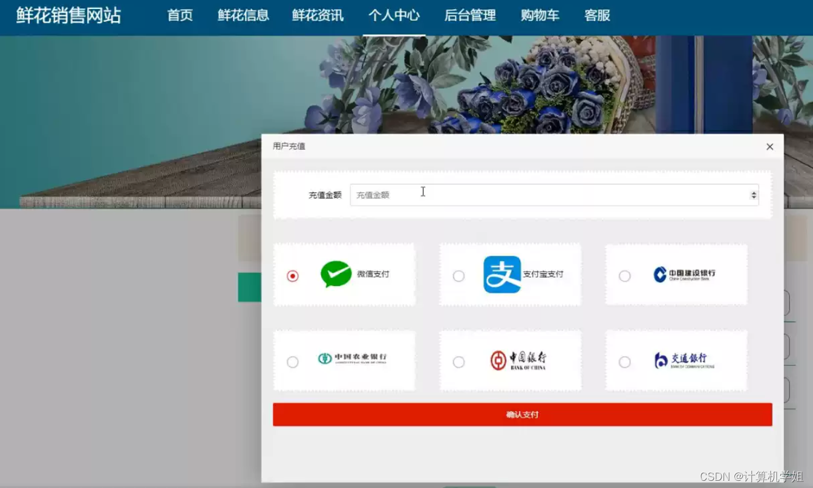Select the 支付宝支付 radio button
This screenshot has height=488, width=813.
click(459, 276)
